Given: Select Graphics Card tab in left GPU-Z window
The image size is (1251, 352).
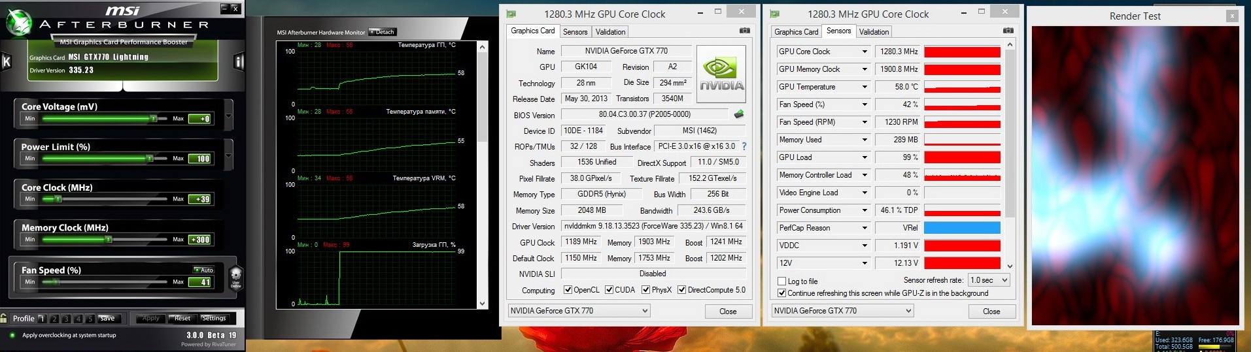Looking at the screenshot, I should pyautogui.click(x=533, y=31).
